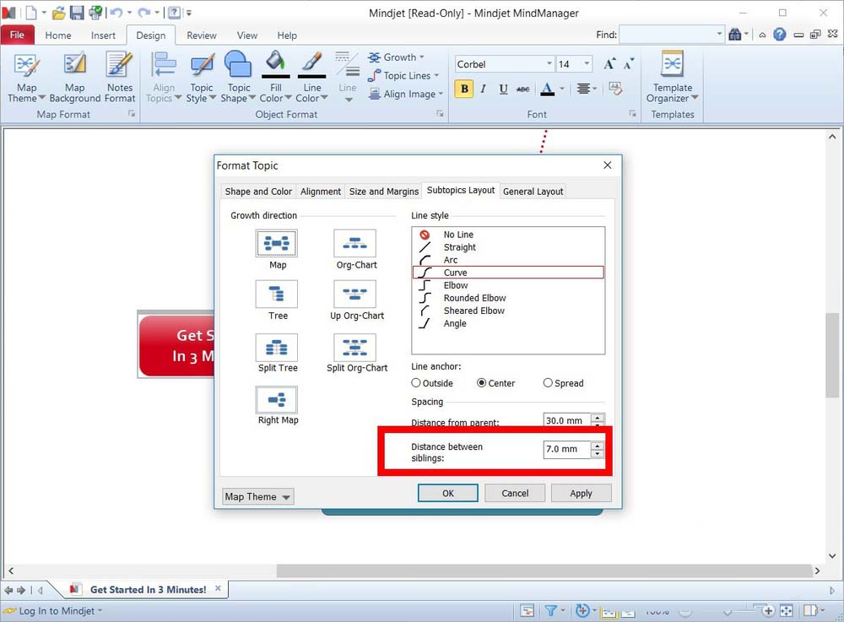Switch to Insert ribbon tab
The height and width of the screenshot is (622, 844).
tap(103, 35)
